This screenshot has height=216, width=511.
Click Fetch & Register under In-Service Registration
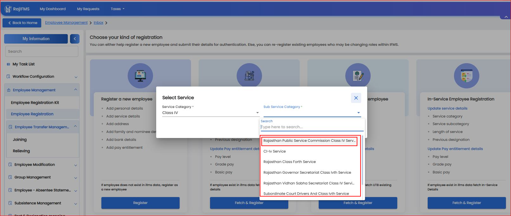[467, 203]
